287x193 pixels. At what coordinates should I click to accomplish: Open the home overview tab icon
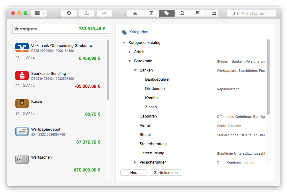(135, 13)
